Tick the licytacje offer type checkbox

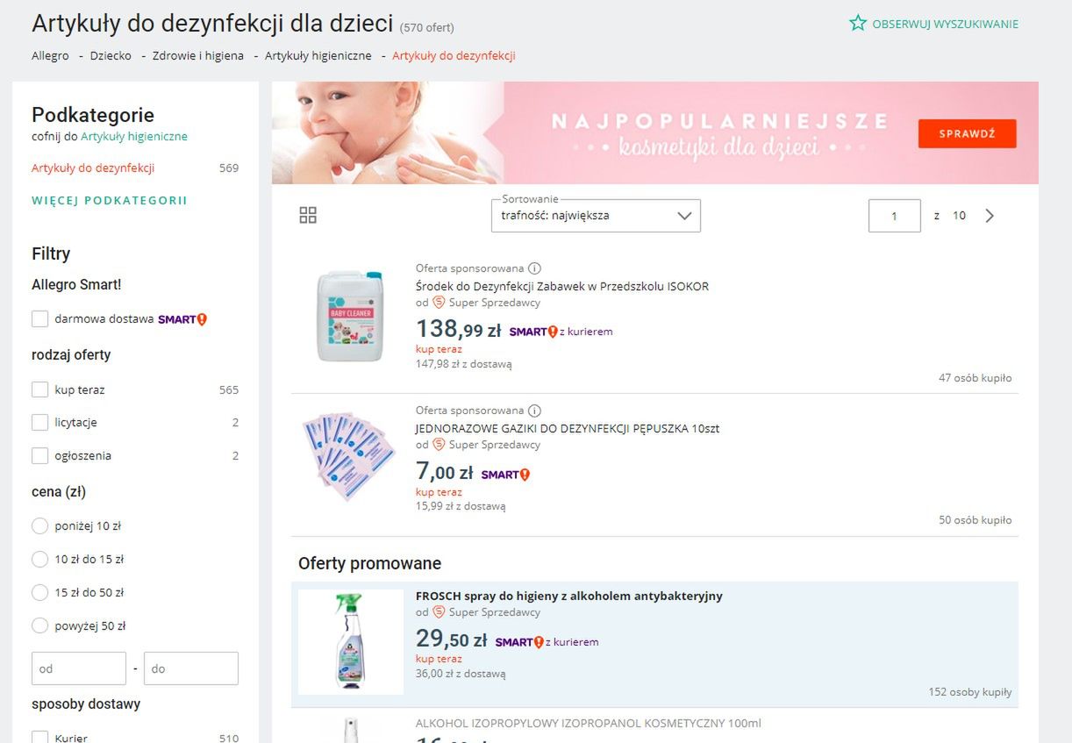(40, 423)
